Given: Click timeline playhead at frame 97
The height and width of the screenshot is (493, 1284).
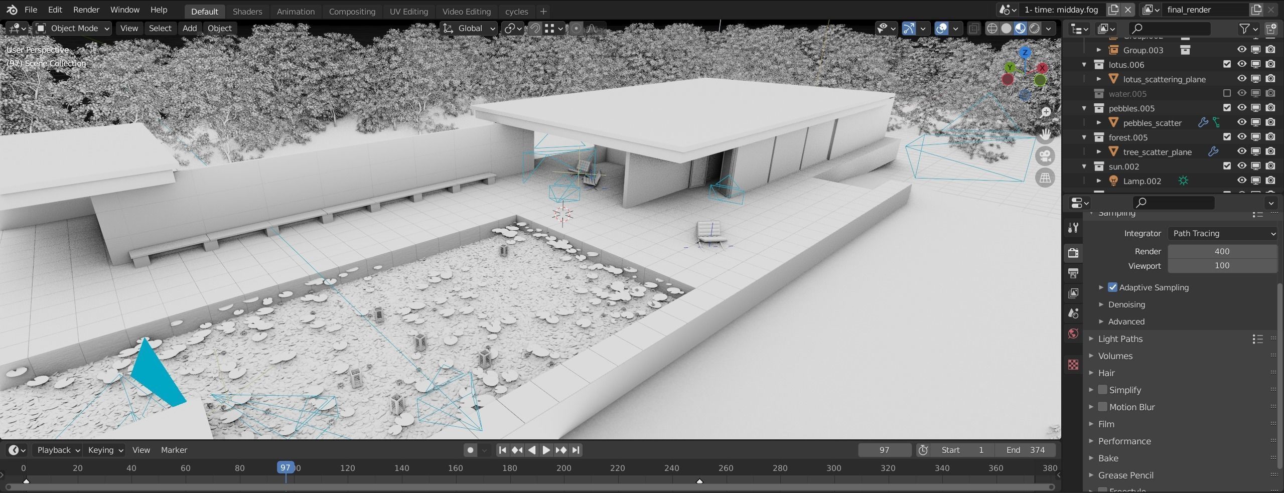Looking at the screenshot, I should pos(286,468).
